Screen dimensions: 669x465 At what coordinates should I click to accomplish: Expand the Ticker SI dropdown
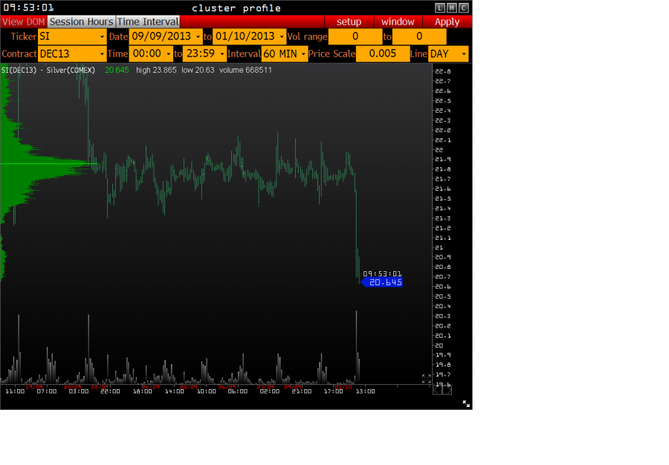pos(72,36)
